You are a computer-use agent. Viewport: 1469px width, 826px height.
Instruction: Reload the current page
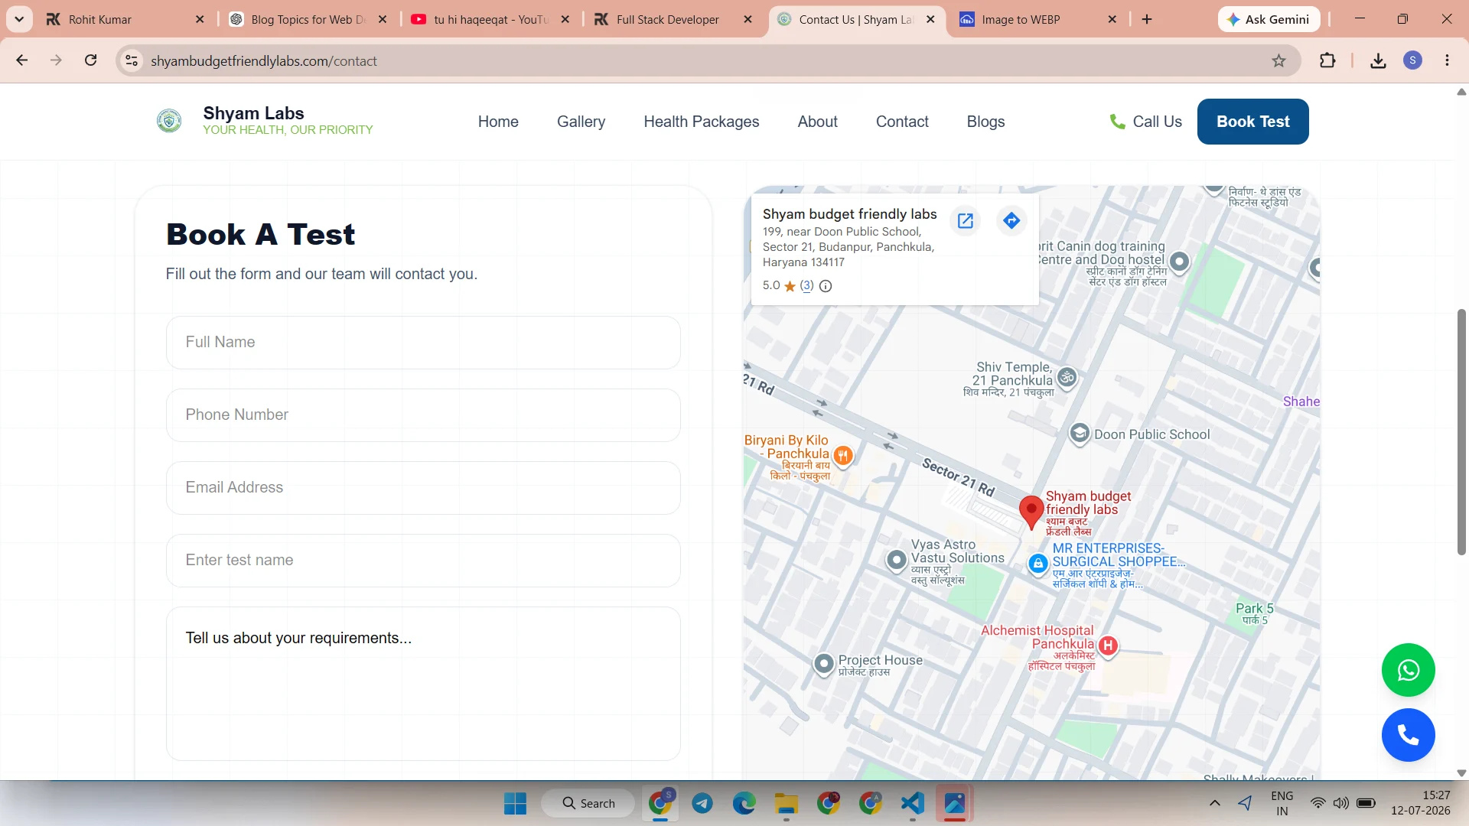[91, 60]
